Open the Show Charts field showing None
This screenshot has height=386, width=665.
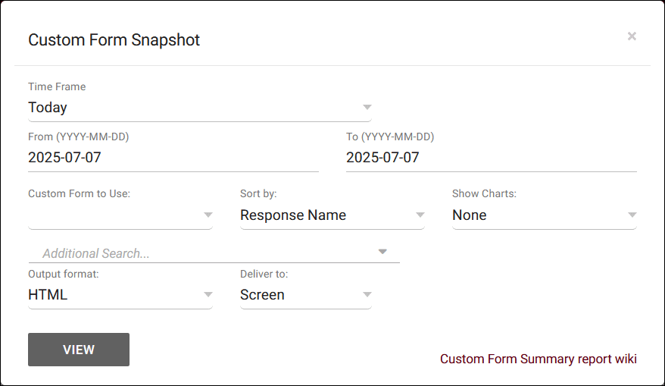pos(536,215)
